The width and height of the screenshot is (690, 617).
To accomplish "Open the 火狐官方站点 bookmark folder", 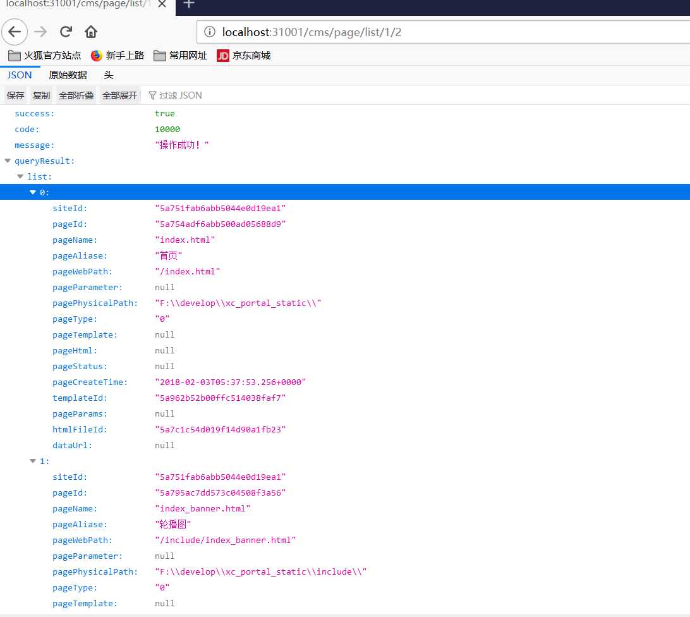I will click(45, 56).
